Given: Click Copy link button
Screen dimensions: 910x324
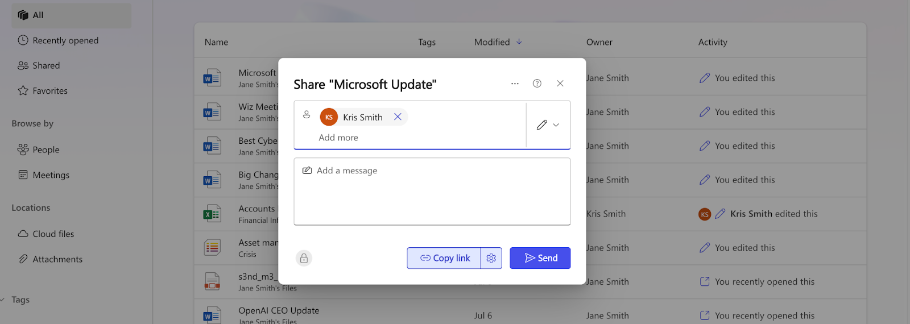Looking at the screenshot, I should coord(444,258).
